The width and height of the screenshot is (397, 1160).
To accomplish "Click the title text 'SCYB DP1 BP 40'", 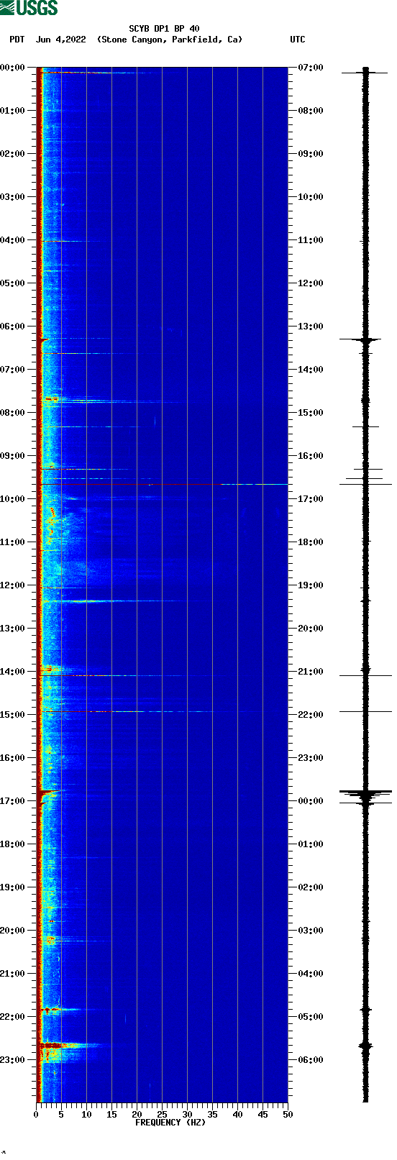I will tap(164, 29).
